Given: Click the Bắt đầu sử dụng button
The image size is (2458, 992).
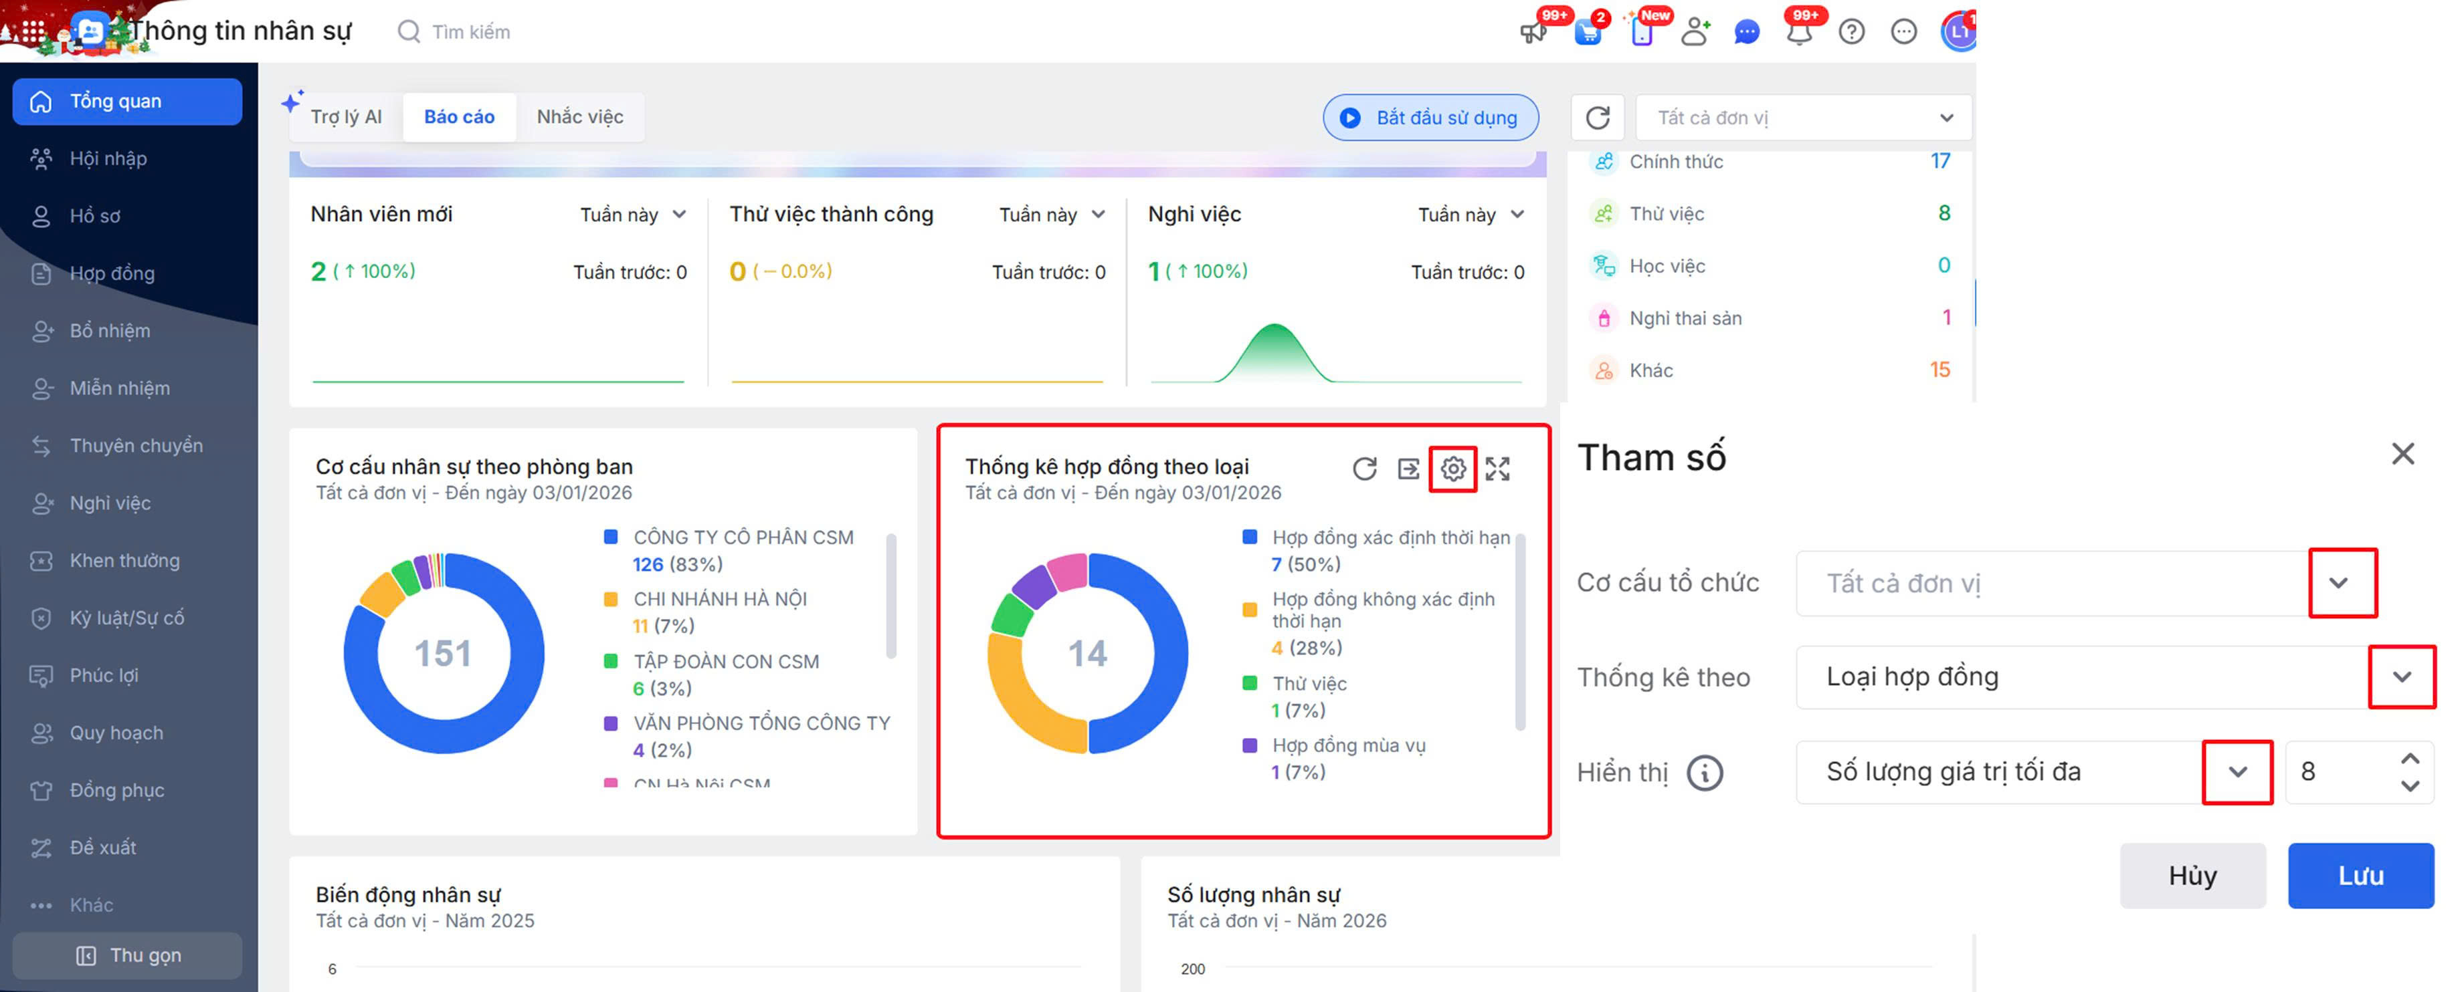Looking at the screenshot, I should (1430, 118).
